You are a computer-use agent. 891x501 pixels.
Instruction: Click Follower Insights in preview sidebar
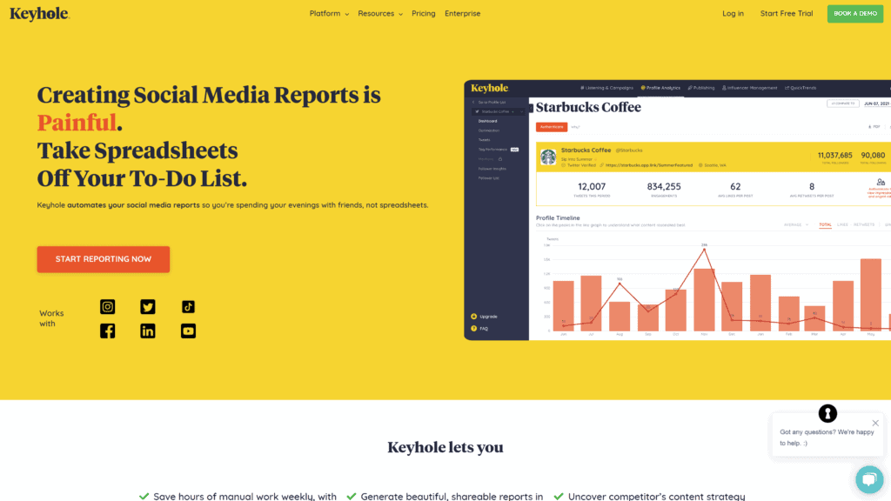tap(492, 169)
